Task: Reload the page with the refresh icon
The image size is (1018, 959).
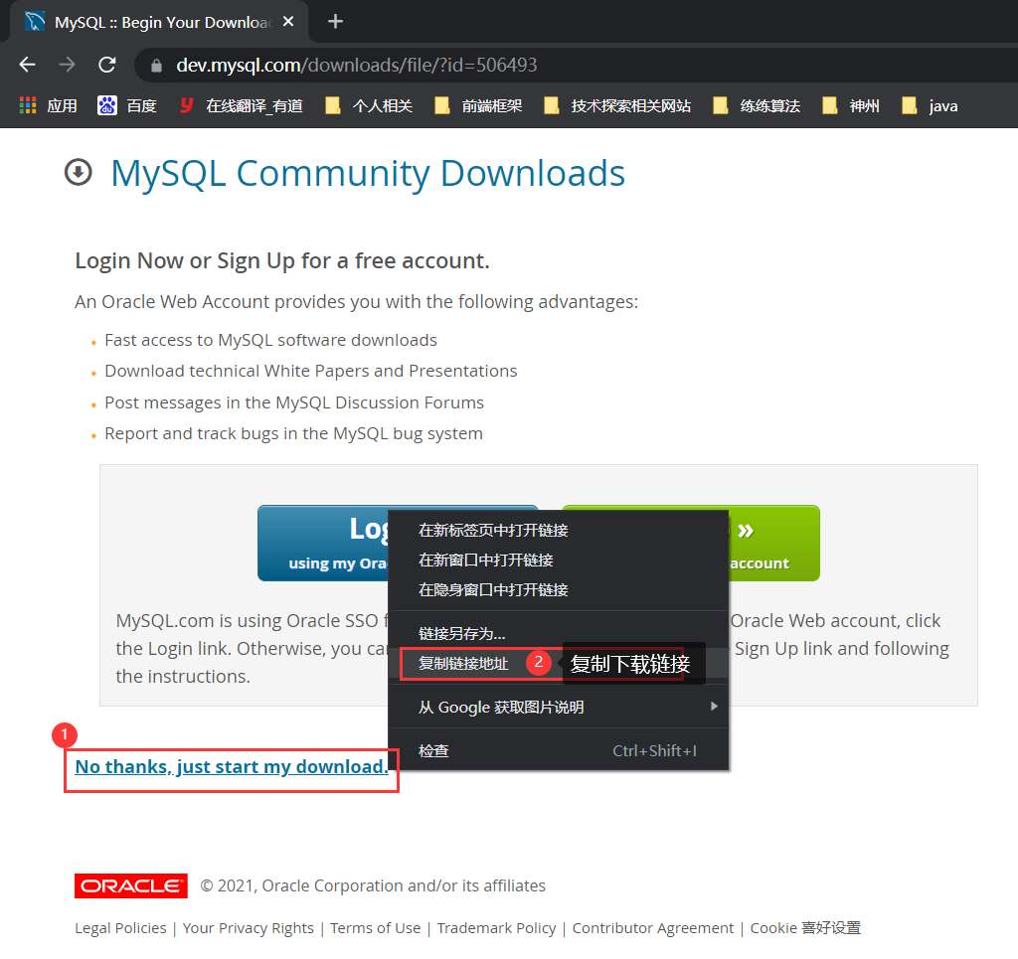Action: [x=107, y=65]
